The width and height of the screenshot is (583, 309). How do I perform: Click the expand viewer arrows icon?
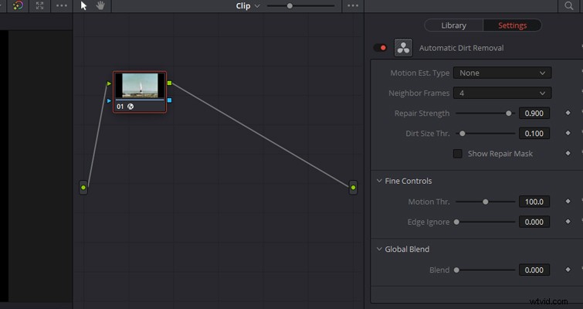click(40, 5)
